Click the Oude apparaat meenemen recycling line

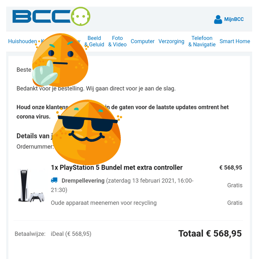103,203
